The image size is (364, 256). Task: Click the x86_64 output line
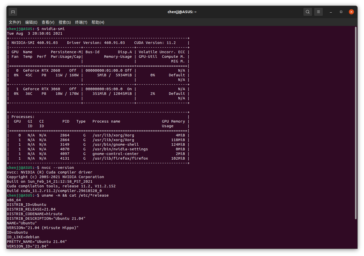[14, 200]
